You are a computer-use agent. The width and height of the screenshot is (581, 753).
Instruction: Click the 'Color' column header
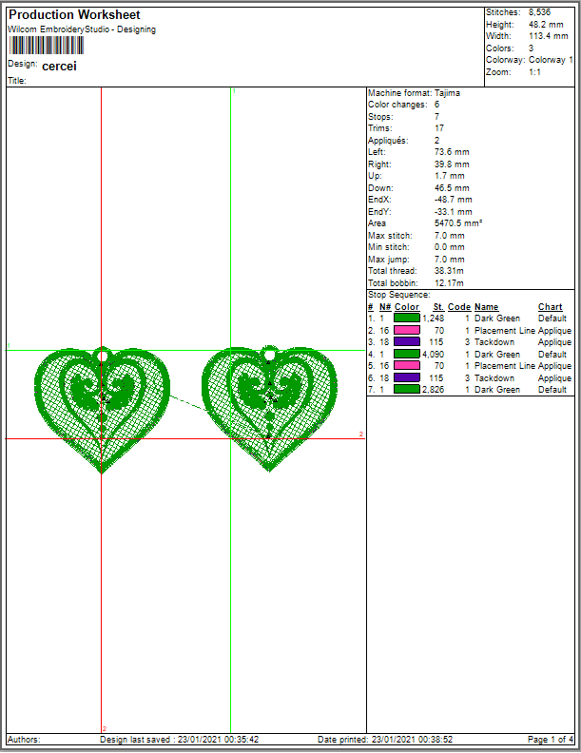tap(407, 307)
